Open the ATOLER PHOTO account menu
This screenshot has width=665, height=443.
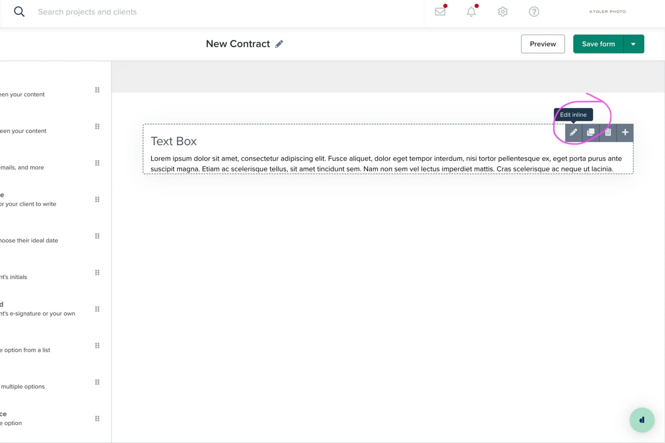pyautogui.click(x=607, y=12)
